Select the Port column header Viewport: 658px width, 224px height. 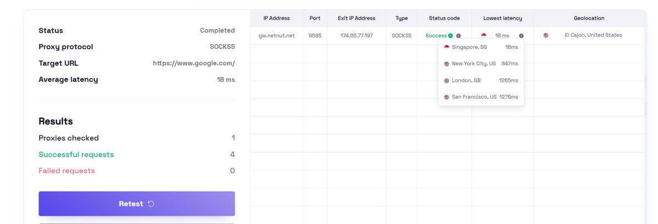[315, 18]
